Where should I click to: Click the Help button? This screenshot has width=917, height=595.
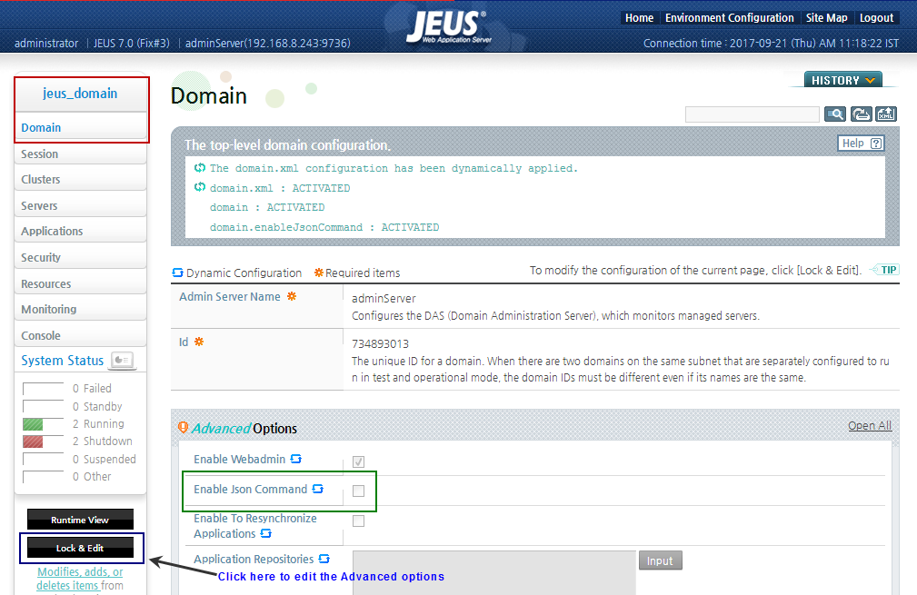pyautogui.click(x=861, y=144)
